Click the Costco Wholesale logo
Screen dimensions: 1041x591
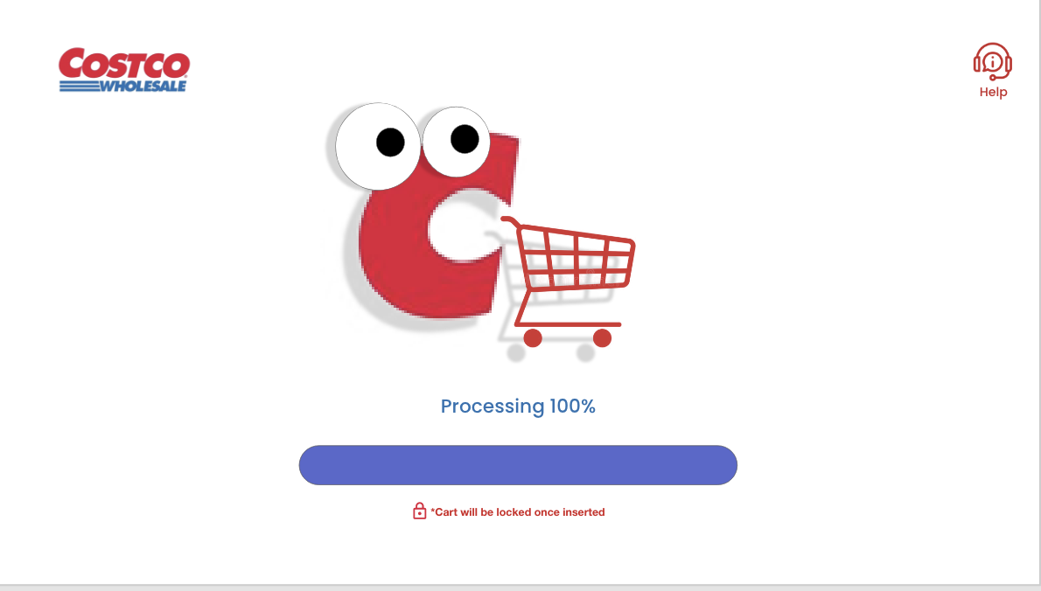(x=124, y=70)
